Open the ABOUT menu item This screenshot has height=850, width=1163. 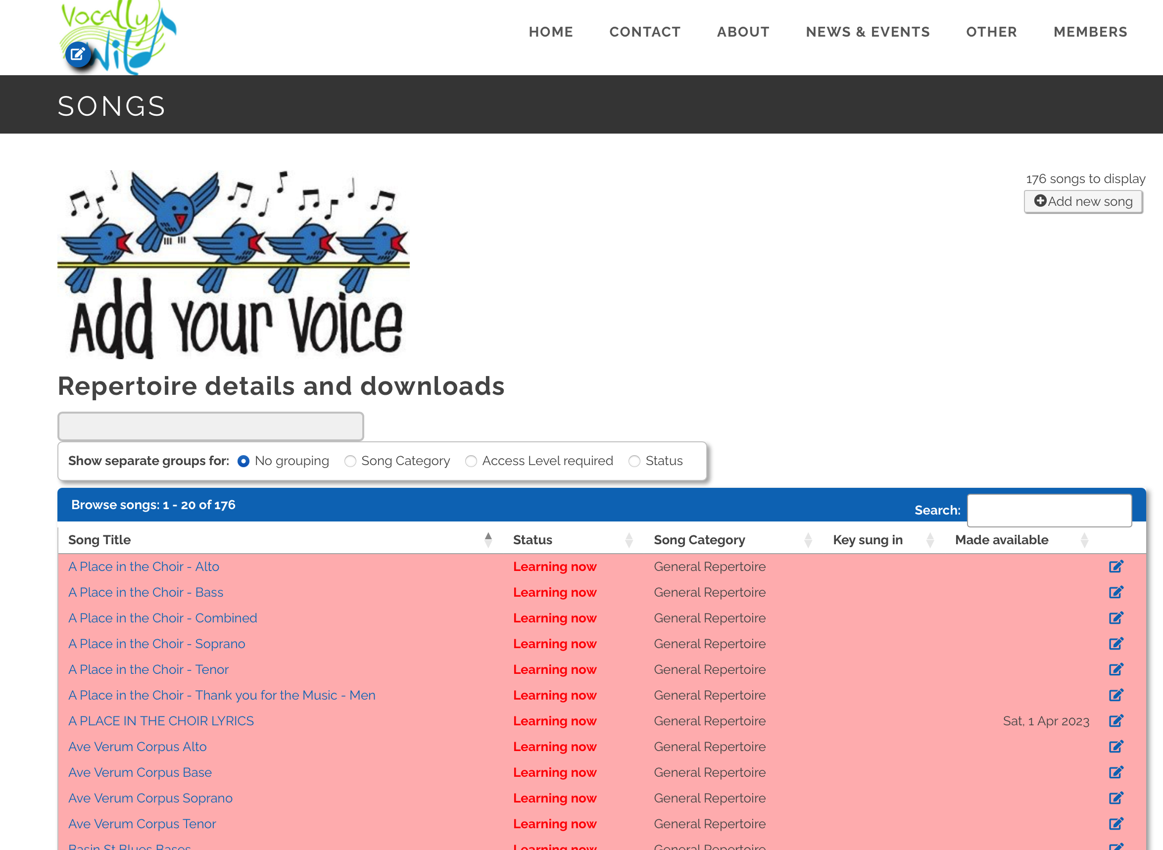tap(743, 32)
